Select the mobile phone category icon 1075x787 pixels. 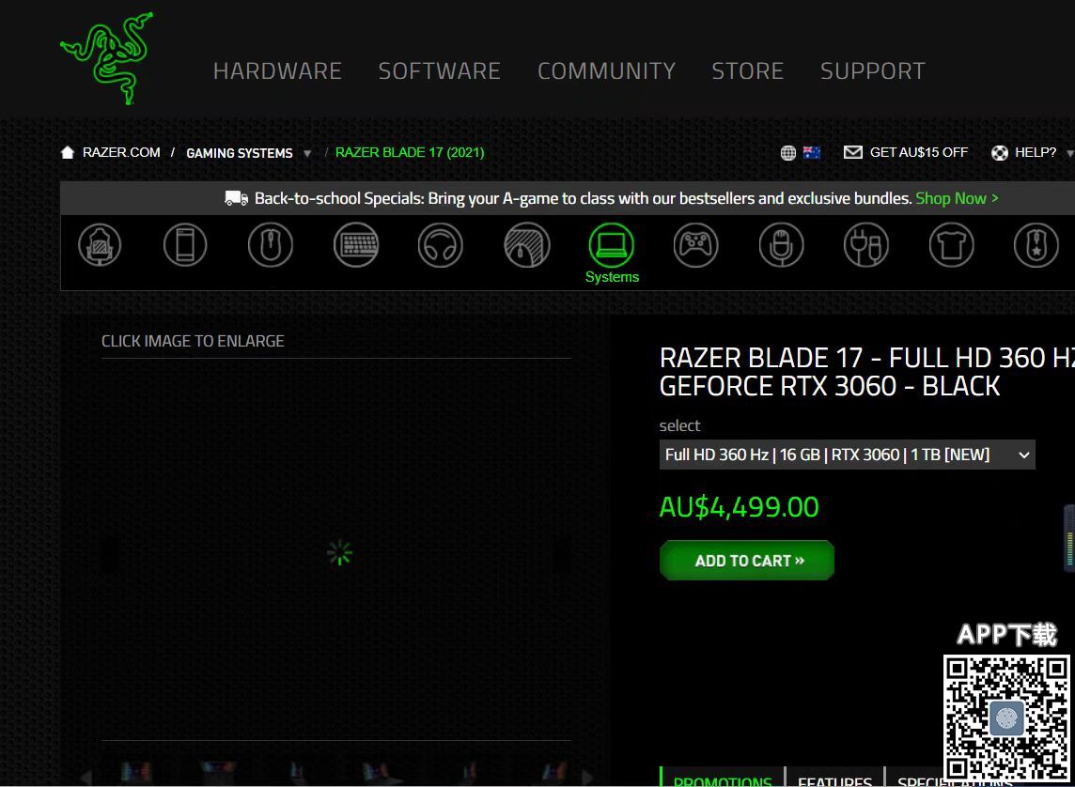[x=185, y=245]
